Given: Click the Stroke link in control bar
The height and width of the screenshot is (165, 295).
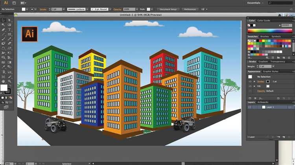Looking at the screenshot, I should click(x=43, y=9).
